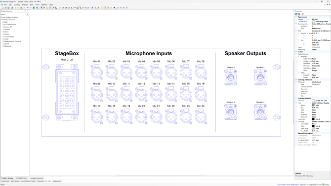Click the Open folder toolbar icon
The width and height of the screenshot is (331, 186).
[x=5, y=7]
